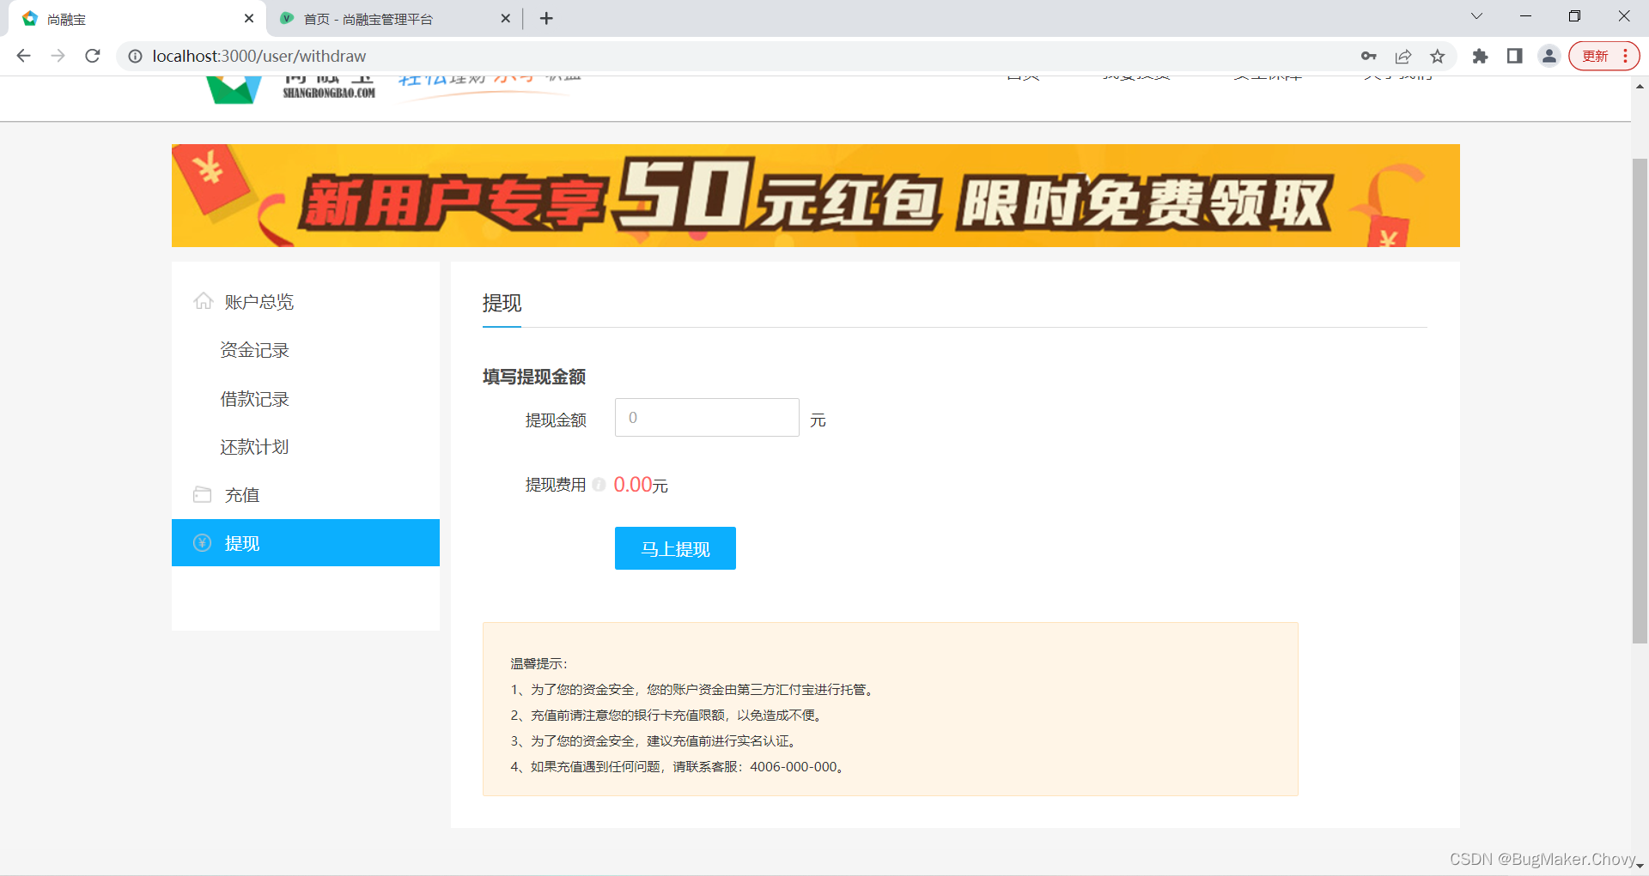Click the key icon in the address bar
Viewport: 1649px width, 876px height.
[x=1369, y=56]
